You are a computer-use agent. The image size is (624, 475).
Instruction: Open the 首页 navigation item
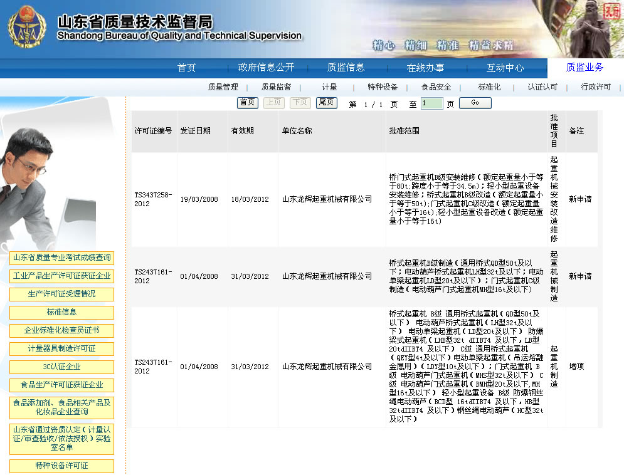(x=186, y=68)
